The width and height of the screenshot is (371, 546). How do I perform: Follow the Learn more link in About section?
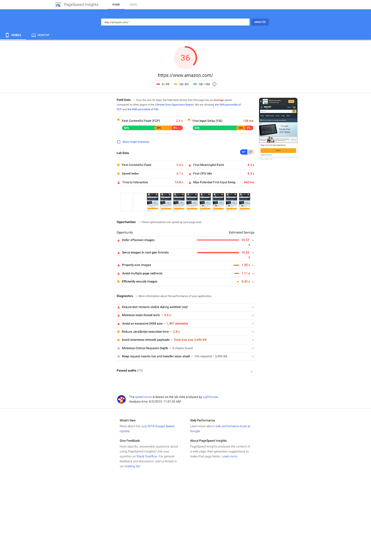tap(229, 456)
